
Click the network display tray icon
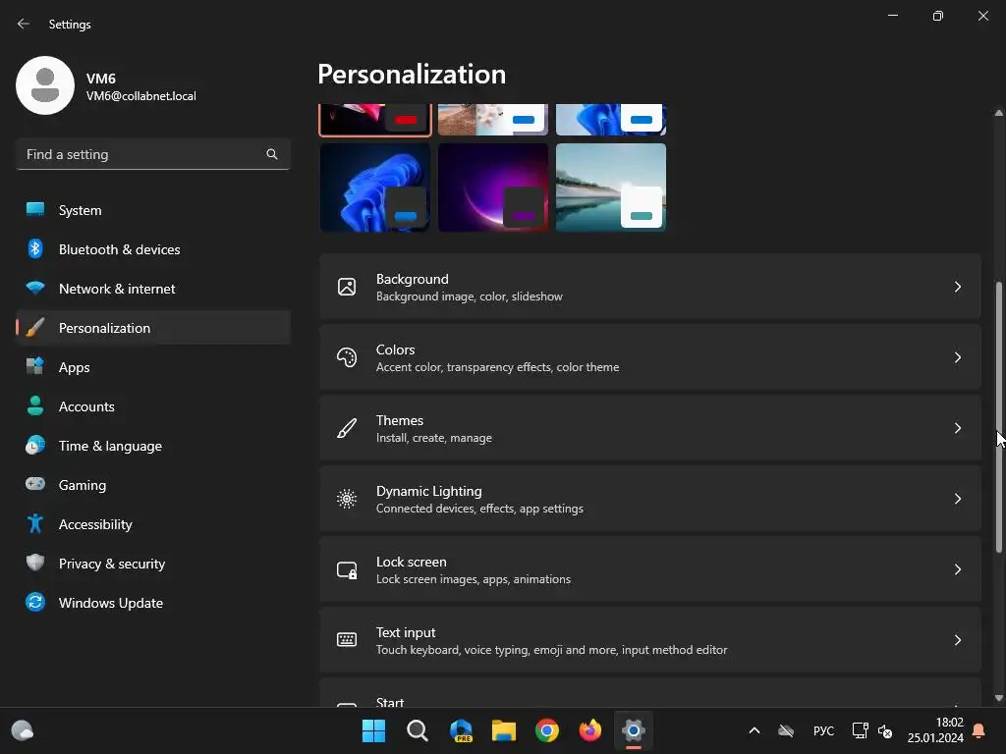[x=860, y=730]
